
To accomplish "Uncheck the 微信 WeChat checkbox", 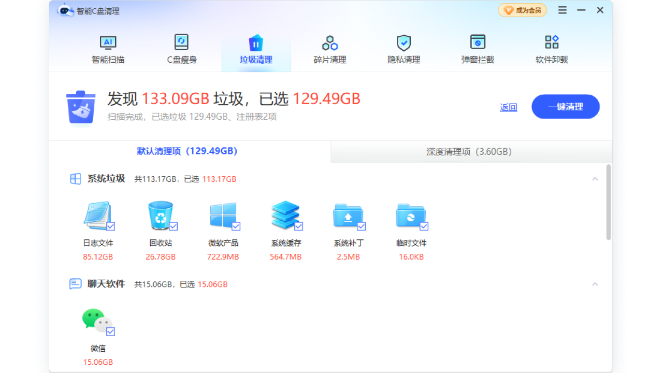I will click(111, 332).
